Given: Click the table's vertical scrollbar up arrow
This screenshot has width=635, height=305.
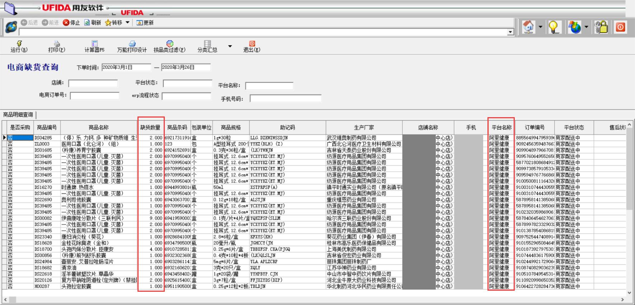Looking at the screenshot, I should pyautogui.click(x=629, y=124).
